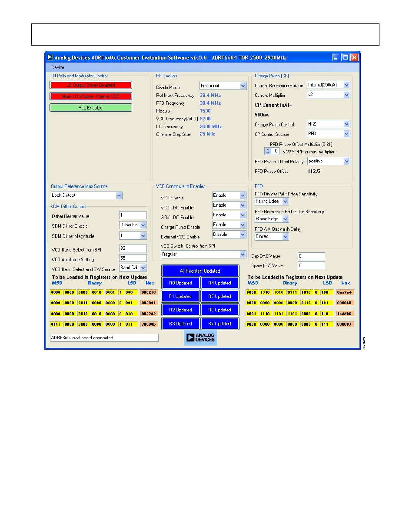The image size is (399, 516).
Task: Open the VCO LDO Enable dropdown
Action: coord(229,205)
